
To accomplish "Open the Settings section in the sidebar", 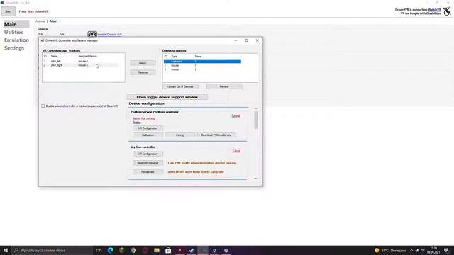I will (14, 48).
